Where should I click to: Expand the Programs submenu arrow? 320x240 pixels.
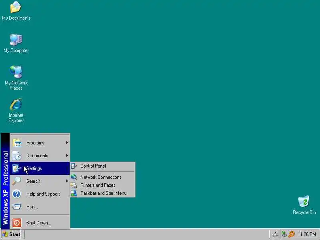67,143
